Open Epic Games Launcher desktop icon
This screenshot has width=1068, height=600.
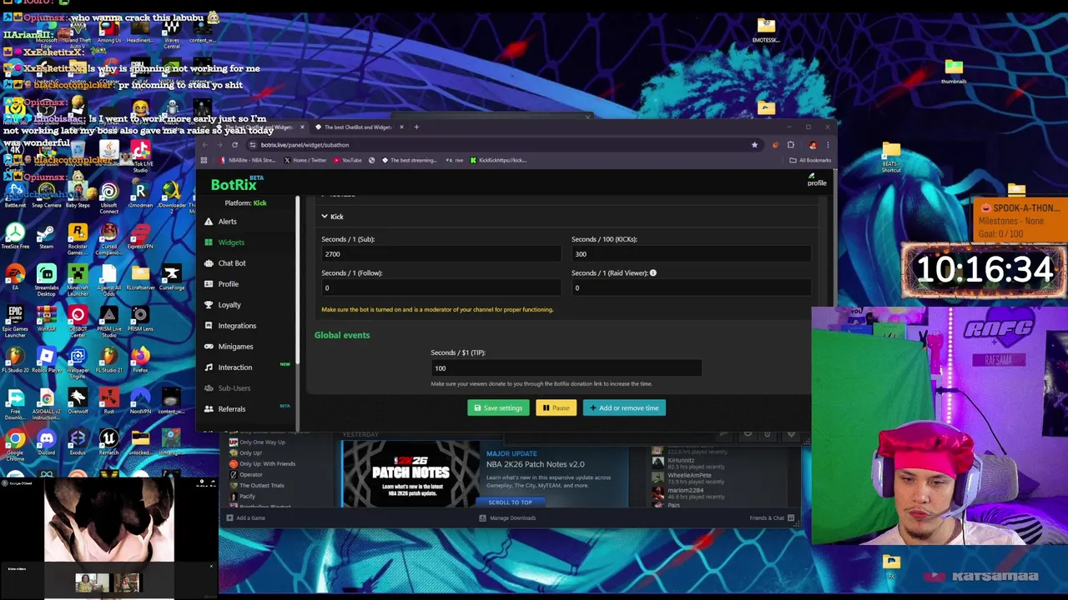tap(15, 322)
